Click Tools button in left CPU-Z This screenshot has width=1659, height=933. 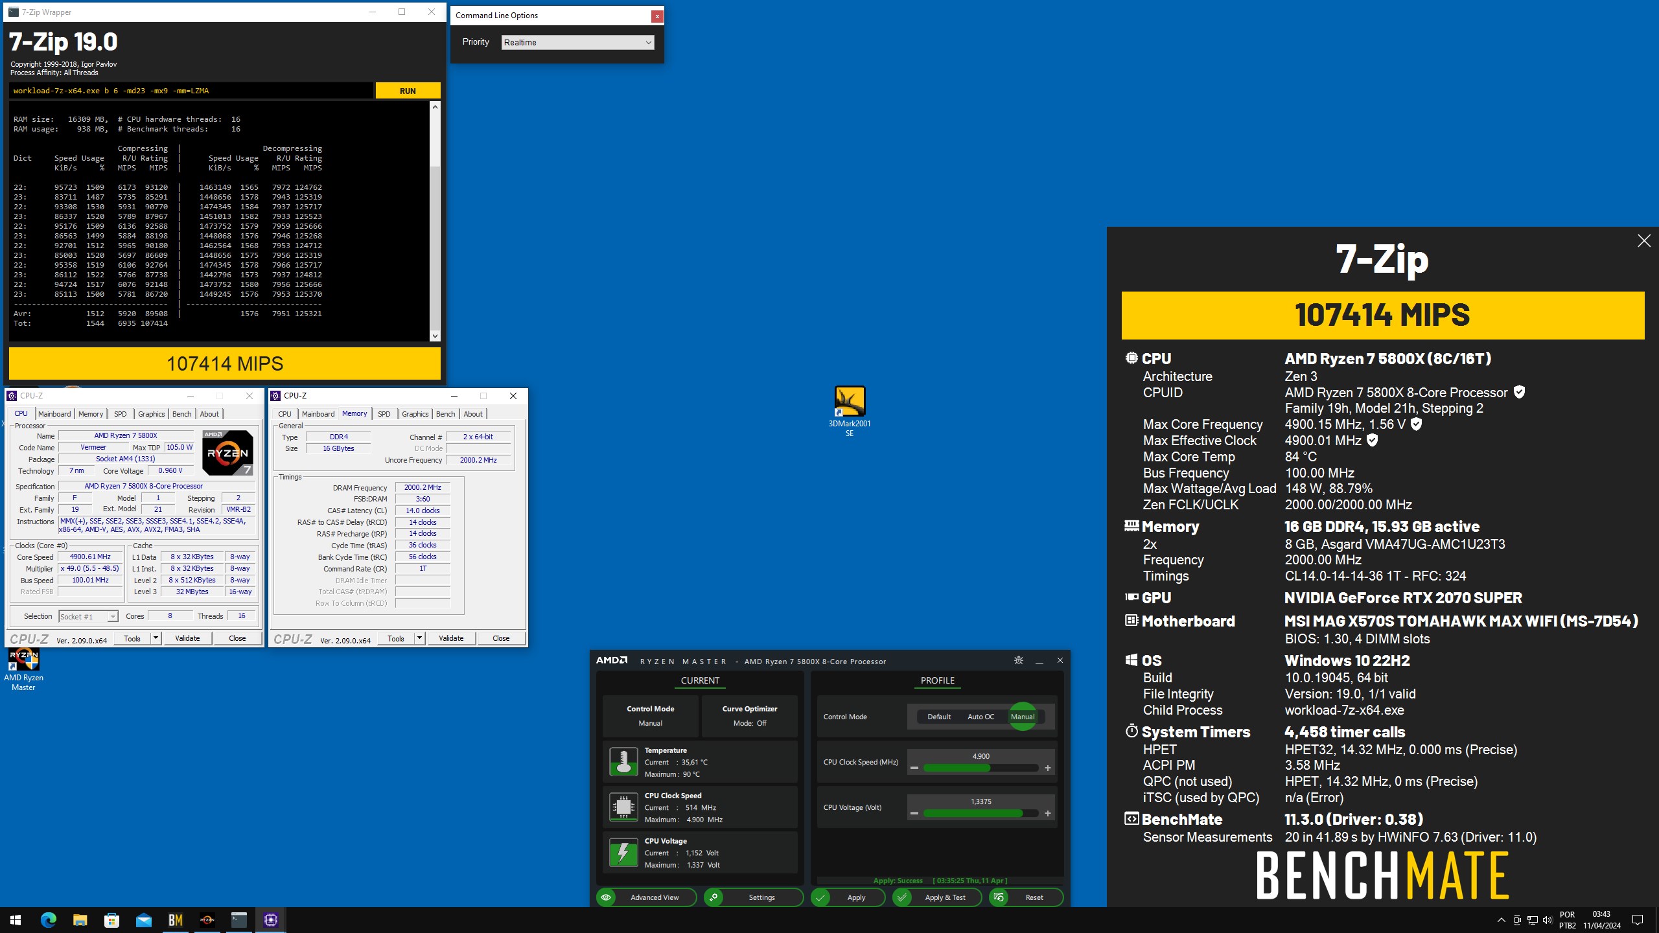[132, 638]
